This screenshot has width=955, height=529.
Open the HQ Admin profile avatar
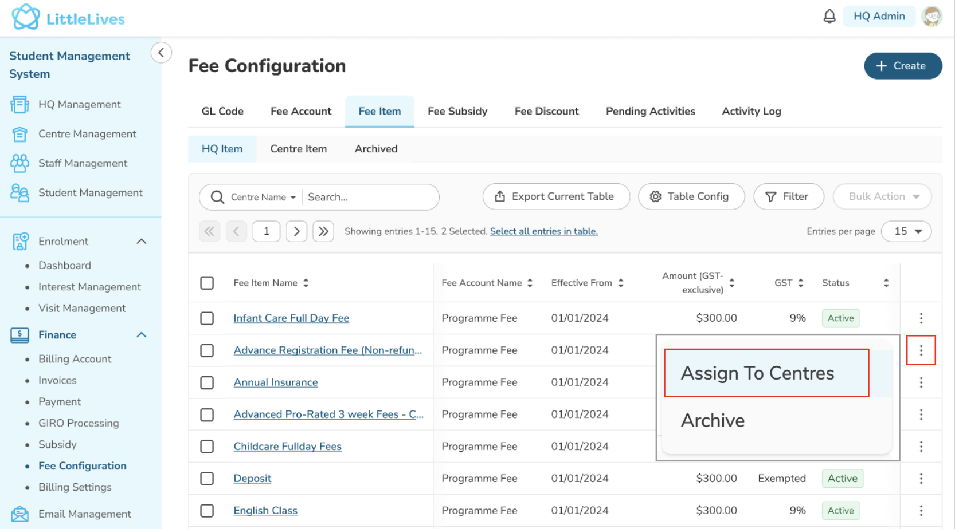931,17
